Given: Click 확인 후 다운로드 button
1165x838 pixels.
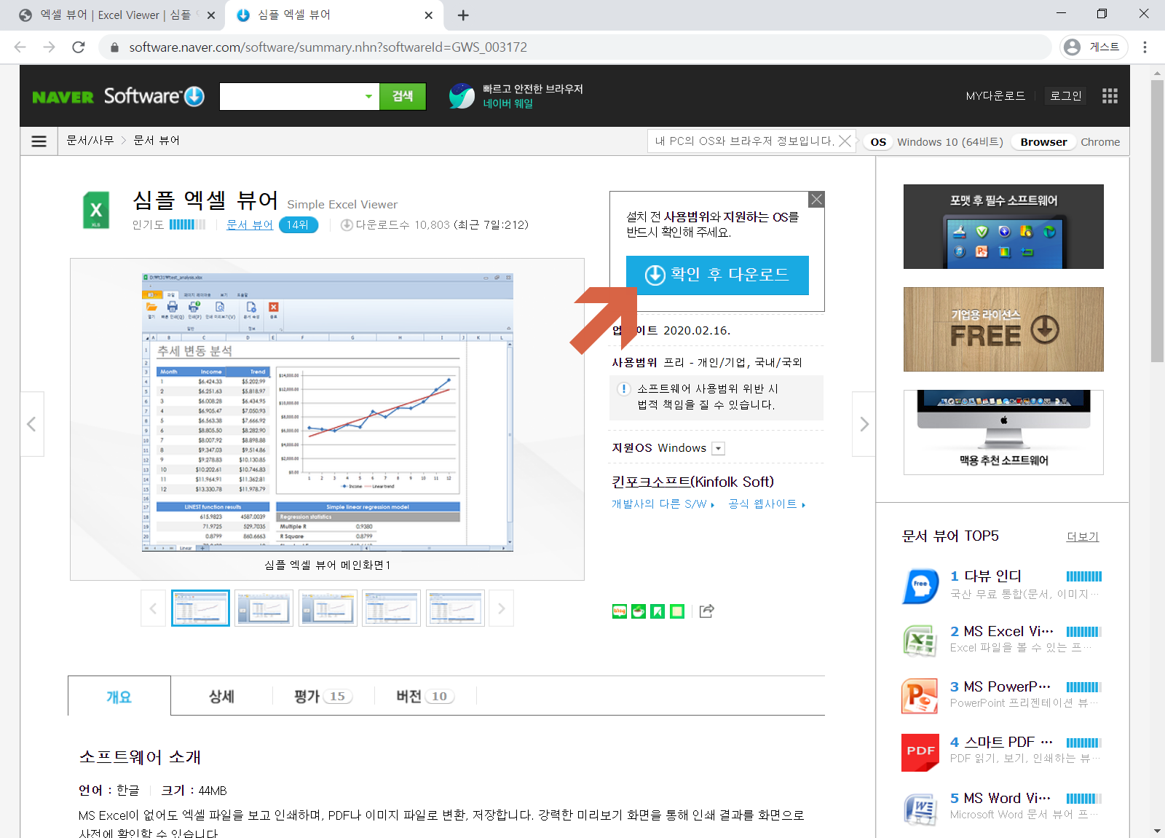Looking at the screenshot, I should pos(717,275).
